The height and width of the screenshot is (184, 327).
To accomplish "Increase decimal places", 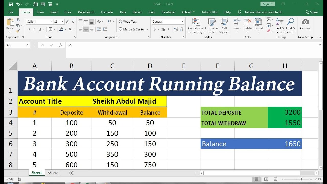I will point(176,29).
